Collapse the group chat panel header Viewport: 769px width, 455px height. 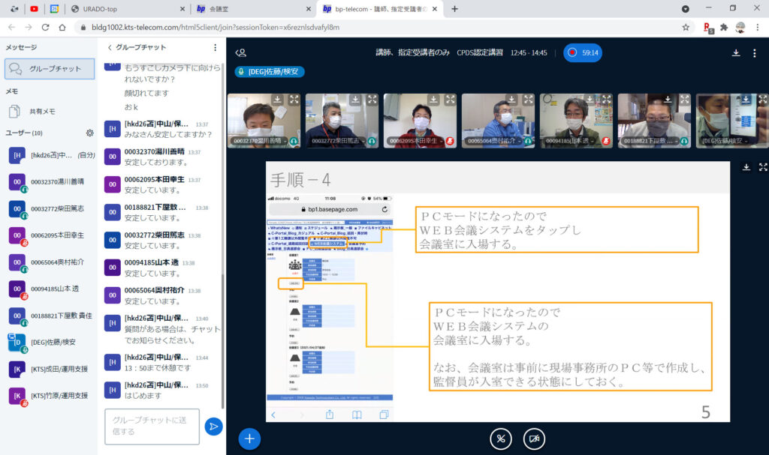click(111, 47)
